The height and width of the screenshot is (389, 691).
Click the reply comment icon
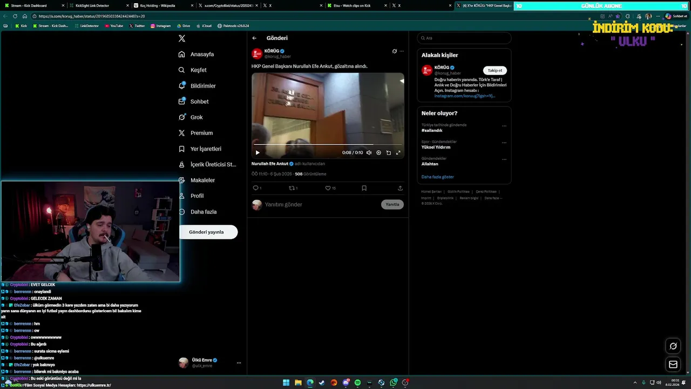pos(256,188)
